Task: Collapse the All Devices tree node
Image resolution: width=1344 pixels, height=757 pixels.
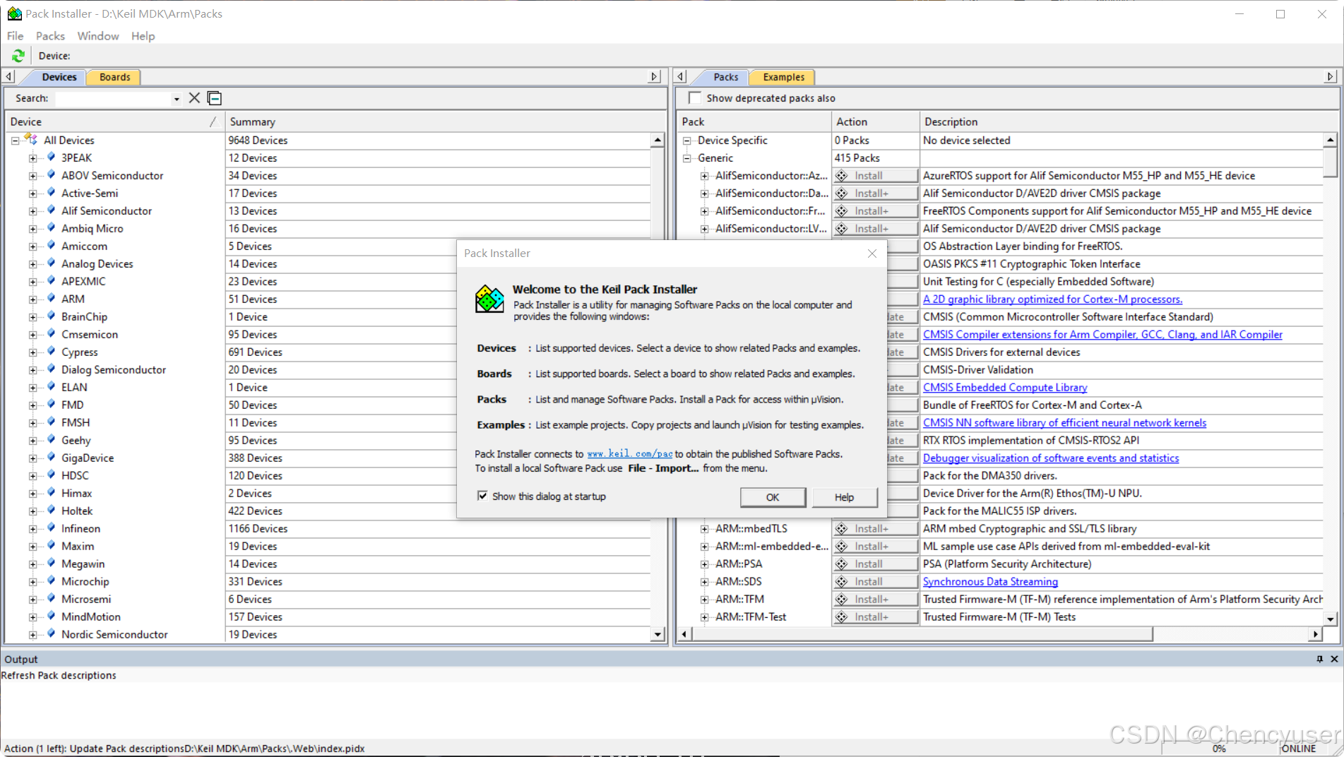Action: click(15, 141)
